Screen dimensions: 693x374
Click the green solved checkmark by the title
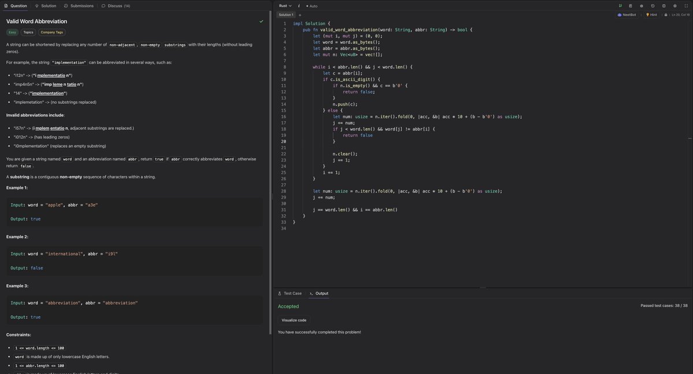pyautogui.click(x=261, y=21)
